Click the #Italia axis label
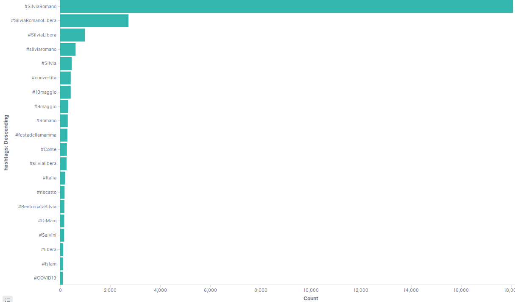This screenshot has height=302, width=515. coord(49,178)
